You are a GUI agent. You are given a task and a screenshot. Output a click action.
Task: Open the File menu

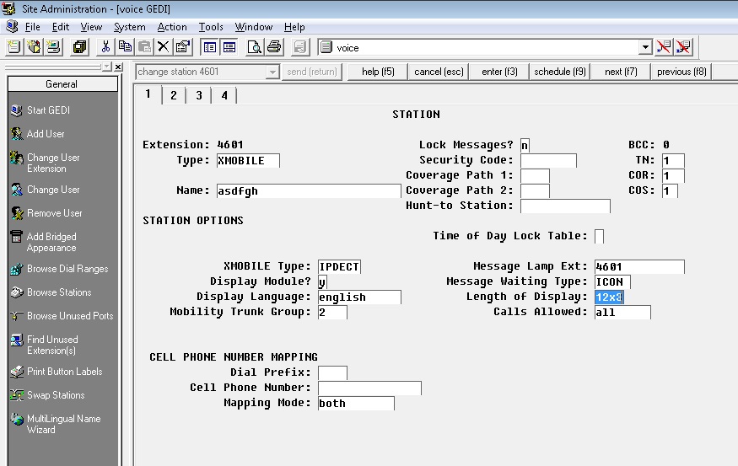pos(33,27)
